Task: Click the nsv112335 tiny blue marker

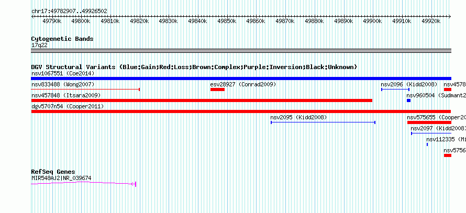Action: tap(427, 144)
